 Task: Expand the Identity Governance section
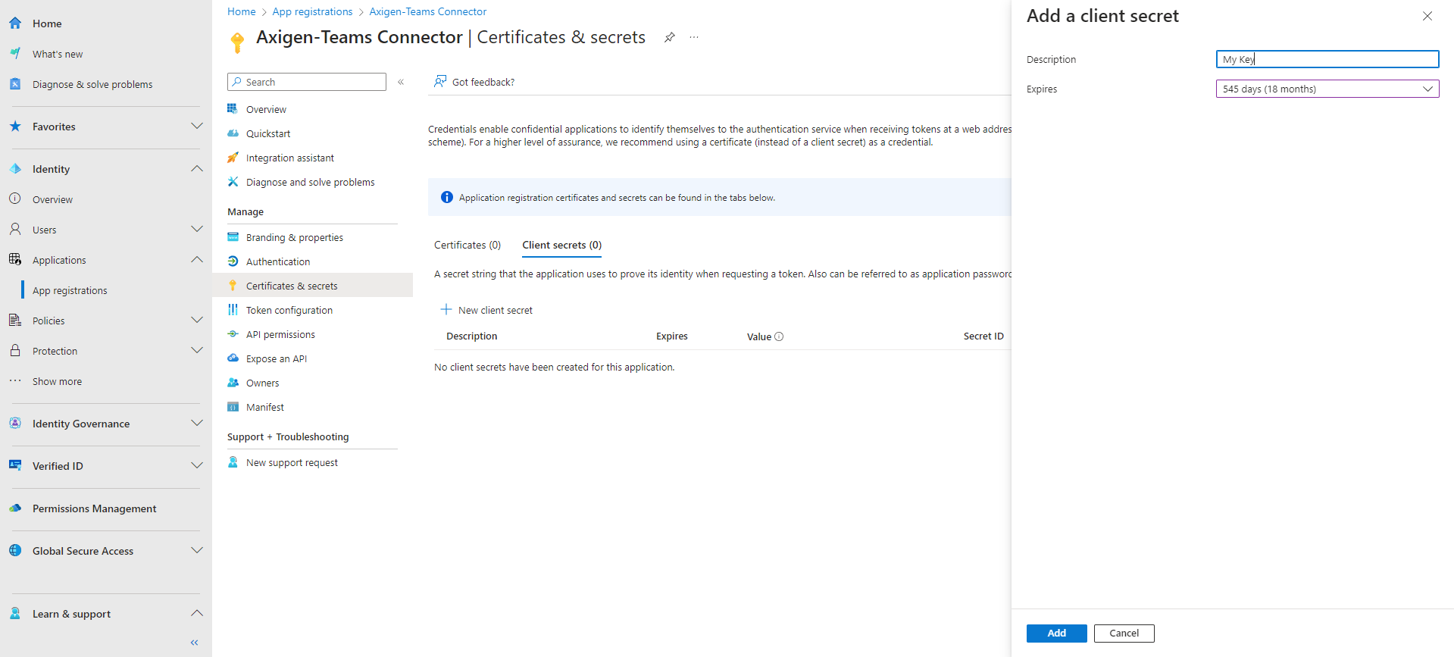point(196,424)
